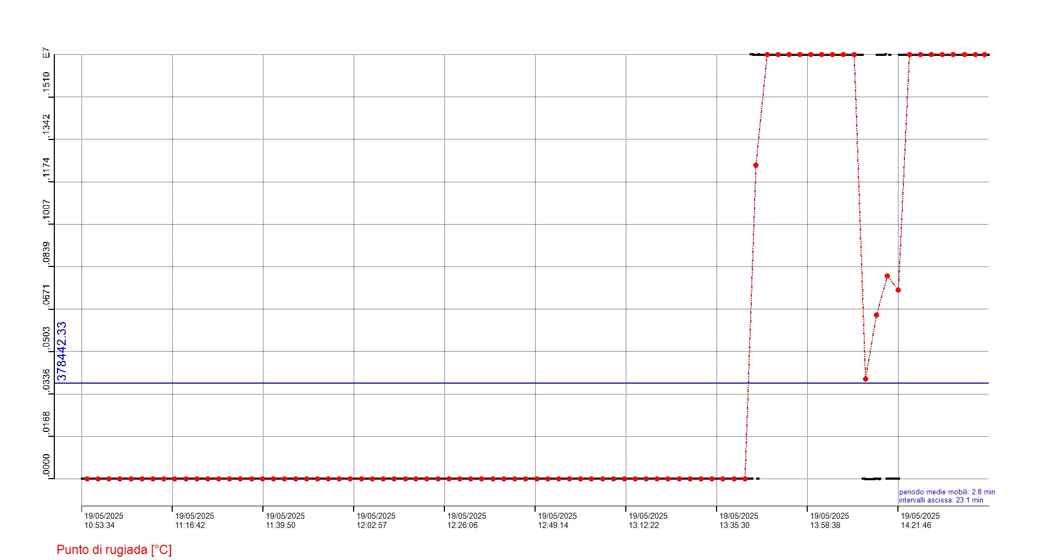Click the 12:49:14 x-axis time label
1043x560 pixels.
[x=553, y=525]
